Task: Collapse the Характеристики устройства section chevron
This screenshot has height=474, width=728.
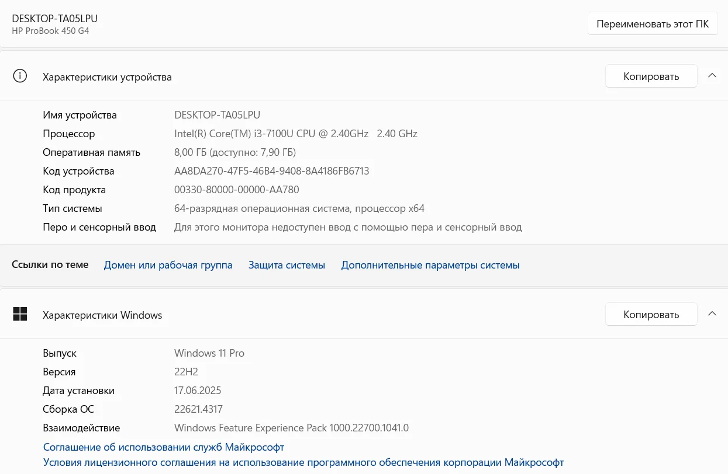Action: click(x=712, y=76)
